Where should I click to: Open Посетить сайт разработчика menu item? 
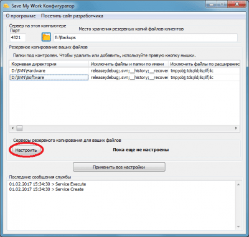[x=72, y=16]
